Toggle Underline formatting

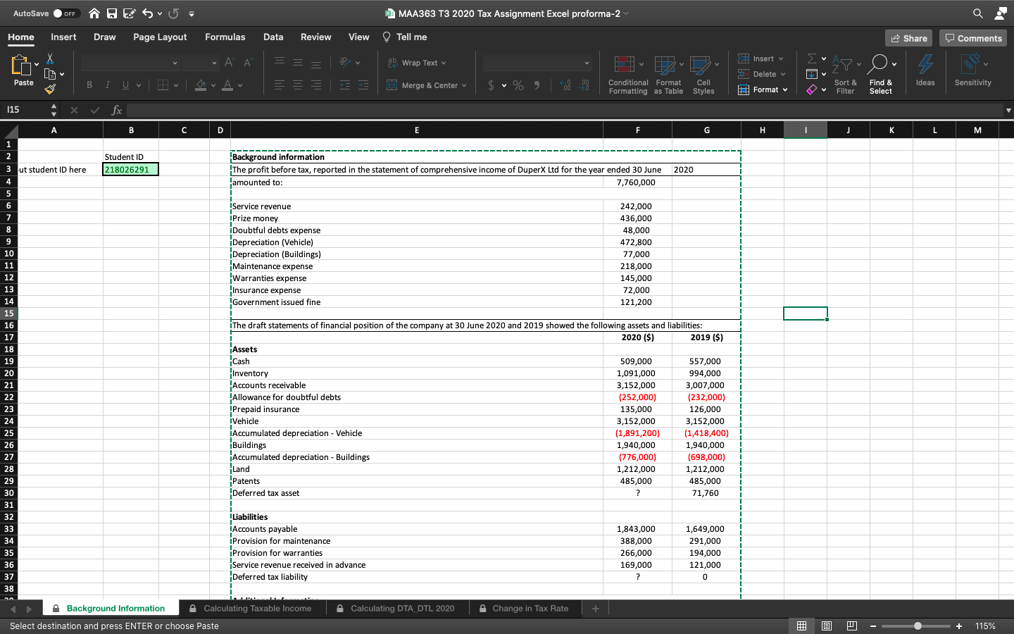(x=126, y=85)
